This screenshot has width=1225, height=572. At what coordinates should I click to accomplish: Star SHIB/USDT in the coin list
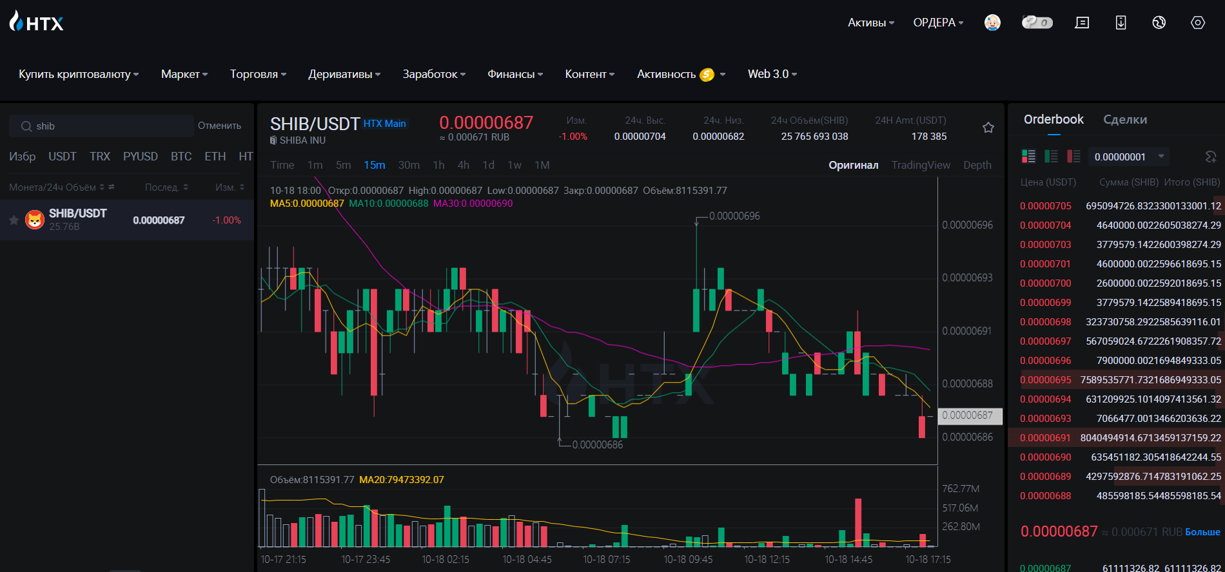pos(14,220)
